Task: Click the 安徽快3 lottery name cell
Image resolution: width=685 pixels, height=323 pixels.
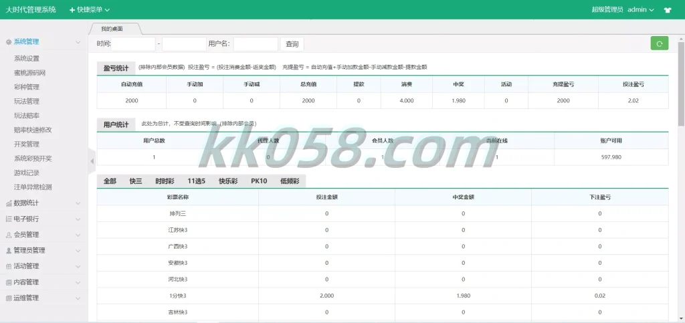Action: [178, 263]
